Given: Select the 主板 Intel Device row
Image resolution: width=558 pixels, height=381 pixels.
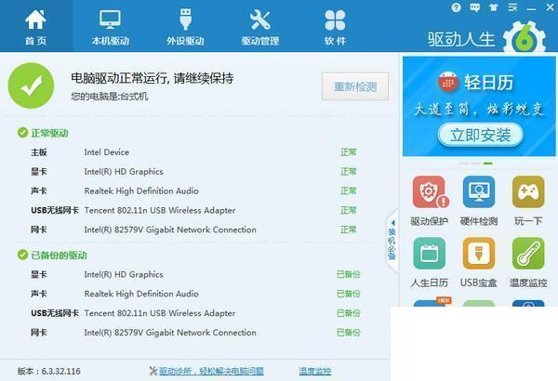Looking at the screenshot, I should click(x=194, y=152).
